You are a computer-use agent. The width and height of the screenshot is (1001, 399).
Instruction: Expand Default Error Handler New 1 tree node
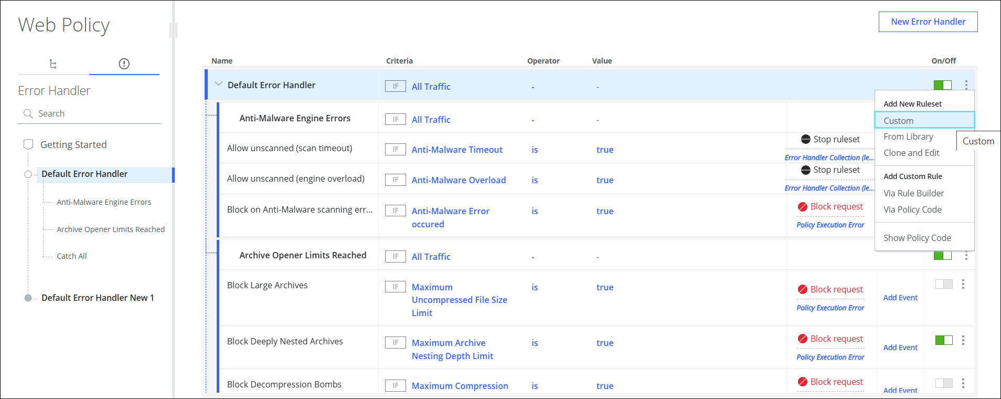click(28, 298)
